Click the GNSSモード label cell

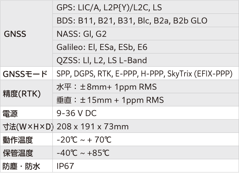point(25,74)
